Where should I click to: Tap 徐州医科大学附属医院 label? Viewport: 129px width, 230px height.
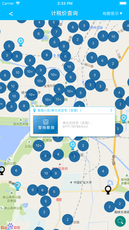pyautogui.click(x=31, y=94)
